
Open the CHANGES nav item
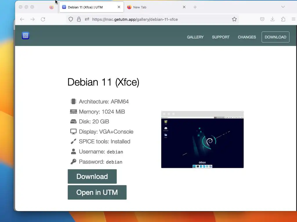[x=247, y=37]
